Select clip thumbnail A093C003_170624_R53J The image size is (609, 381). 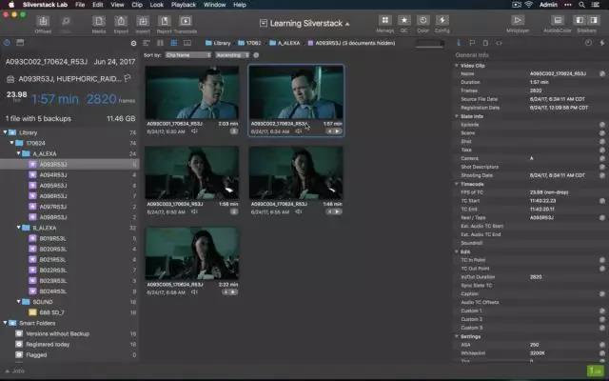tap(192, 173)
